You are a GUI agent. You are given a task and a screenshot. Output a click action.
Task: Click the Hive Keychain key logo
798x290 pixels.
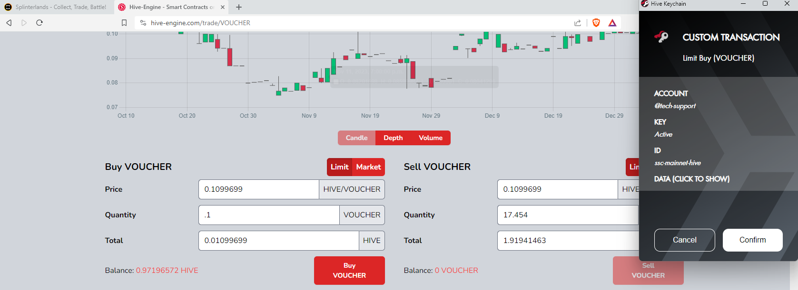(x=661, y=37)
